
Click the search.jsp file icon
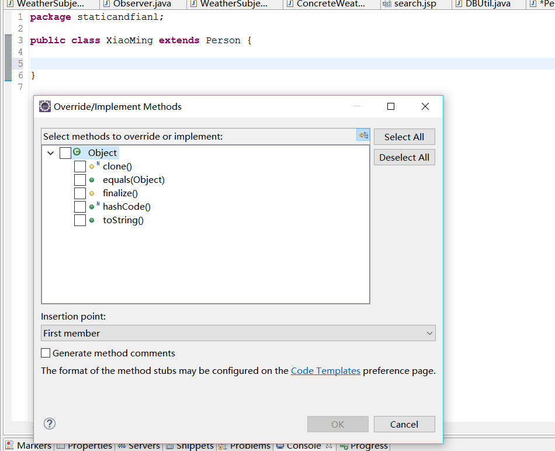(x=387, y=4)
